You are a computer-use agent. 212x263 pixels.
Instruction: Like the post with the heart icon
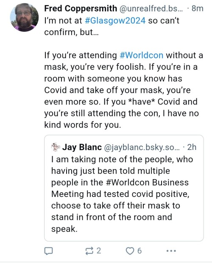(x=129, y=251)
